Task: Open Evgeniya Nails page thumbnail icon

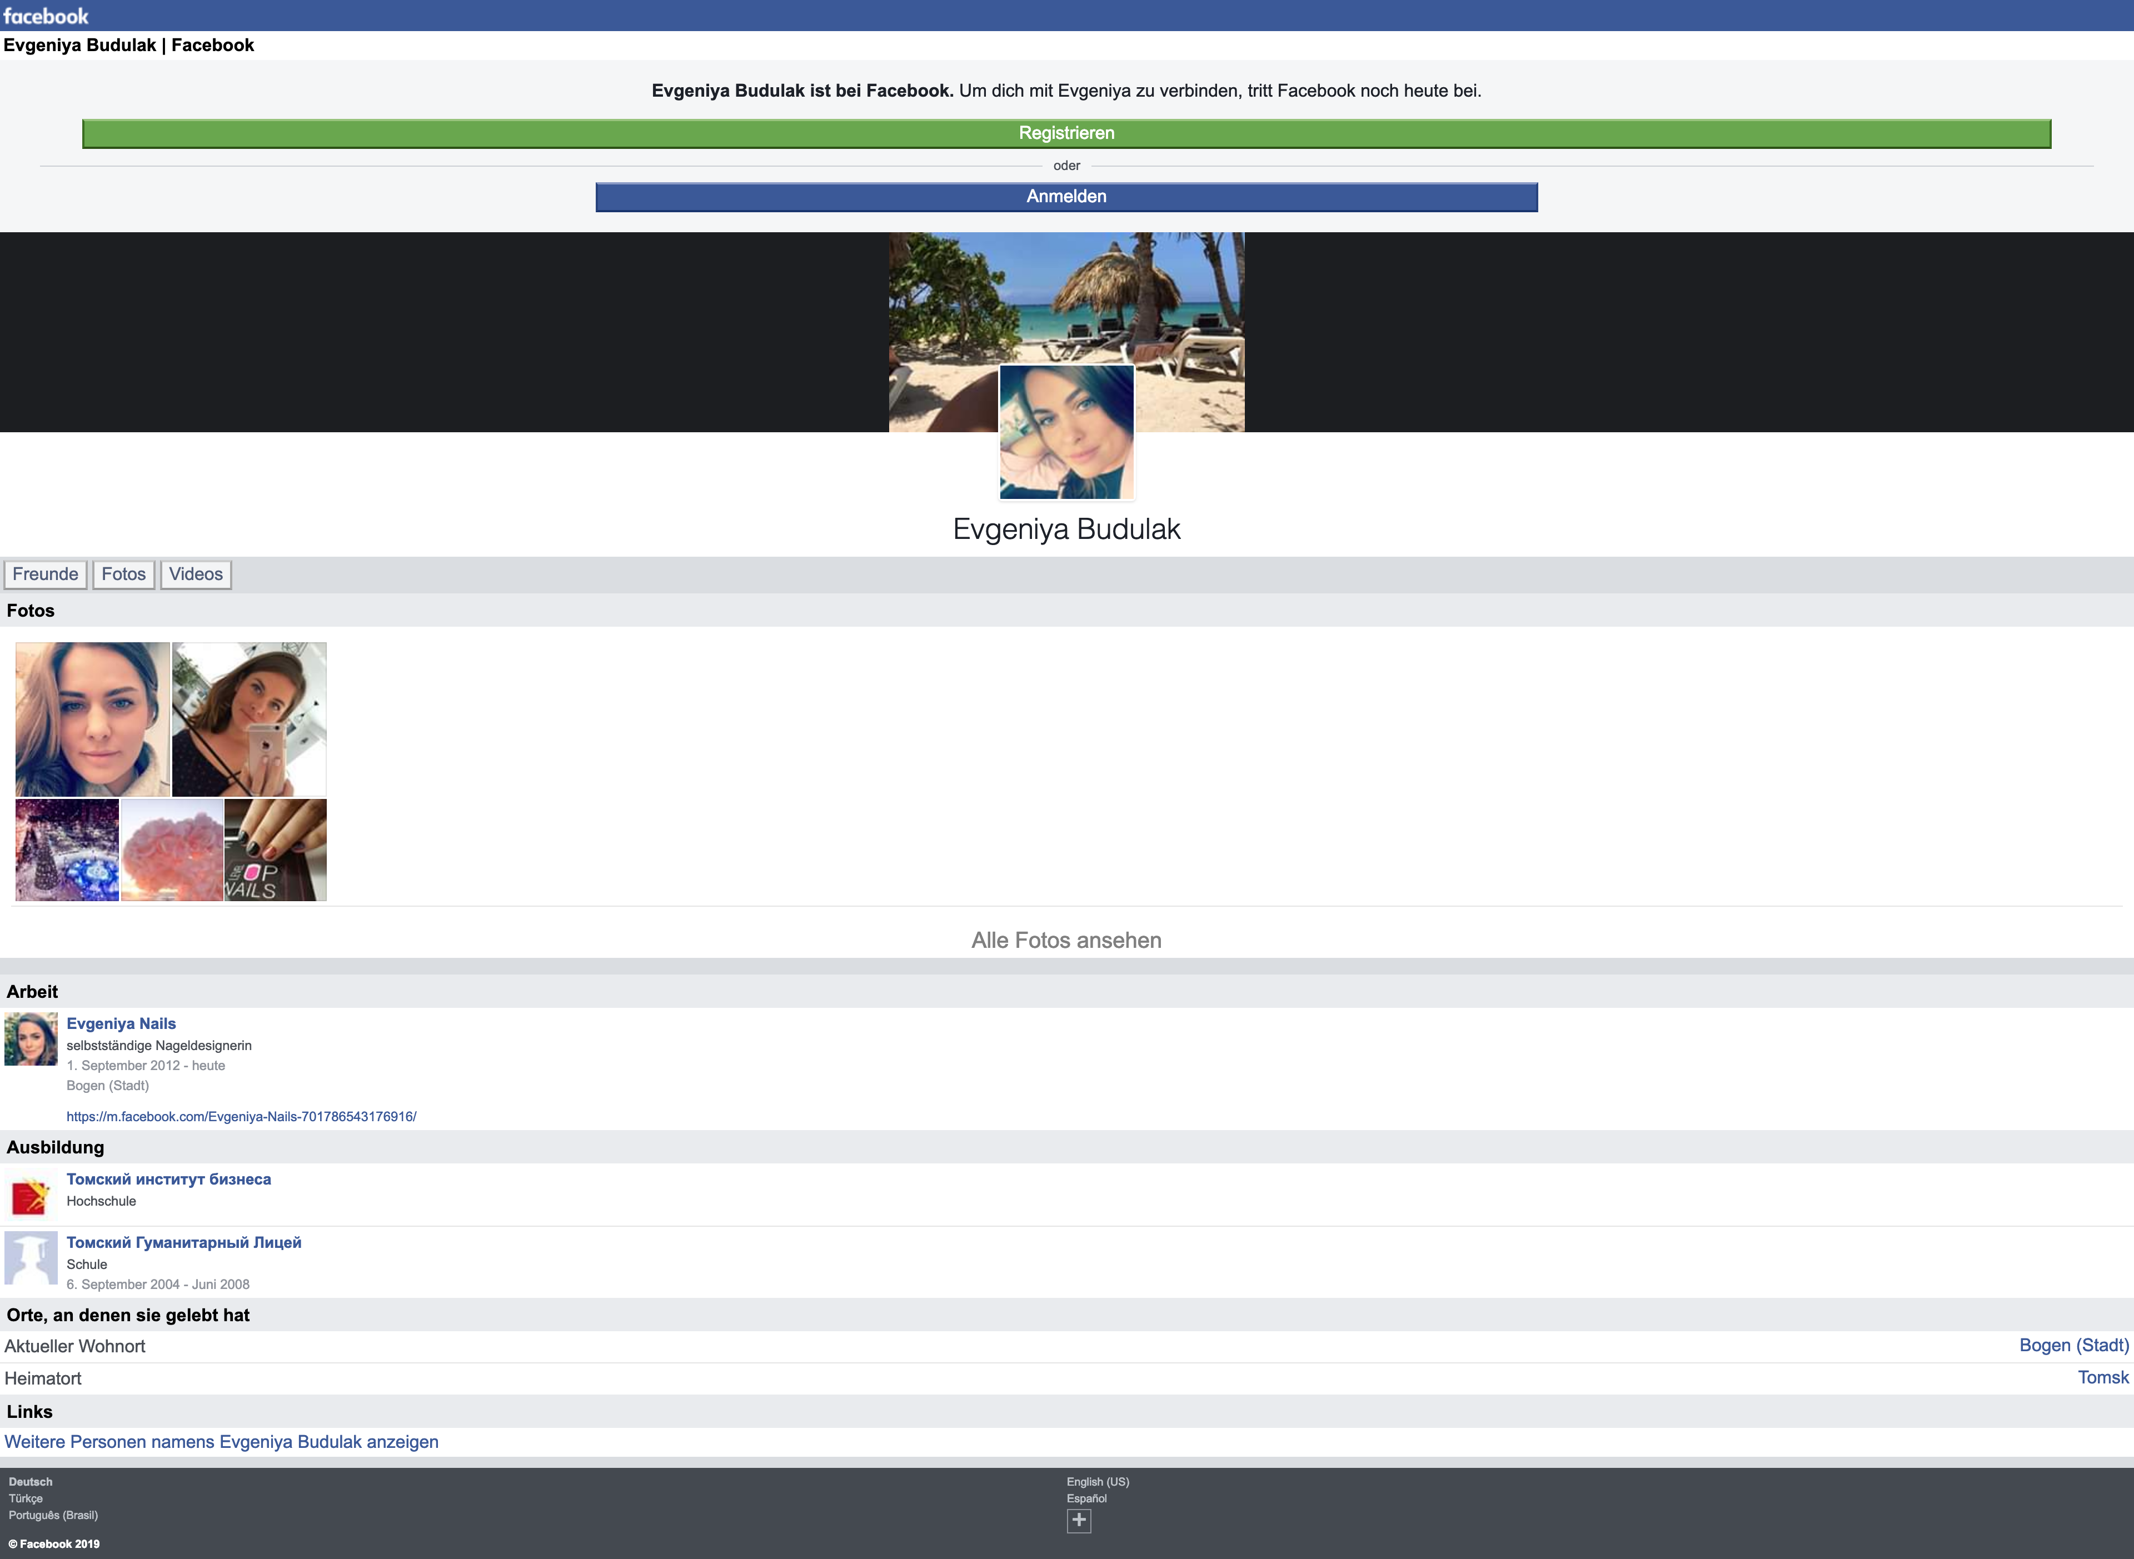Action: point(31,1039)
